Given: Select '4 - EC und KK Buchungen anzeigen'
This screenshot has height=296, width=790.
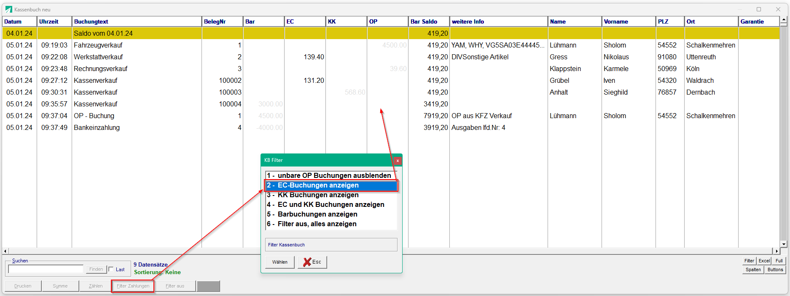Looking at the screenshot, I should tap(331, 204).
